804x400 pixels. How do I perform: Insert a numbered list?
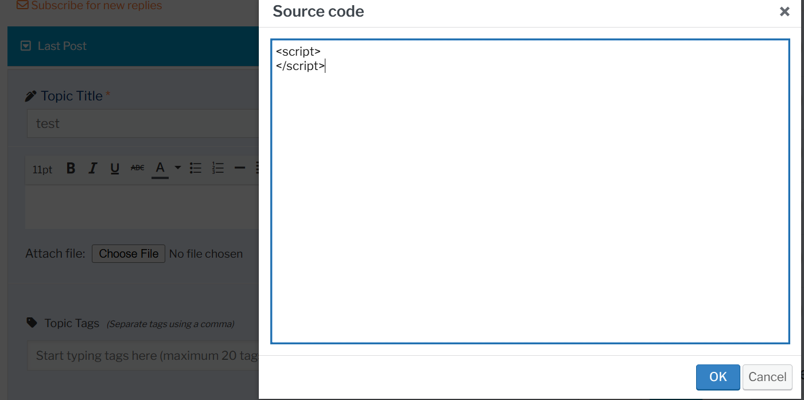click(x=217, y=168)
